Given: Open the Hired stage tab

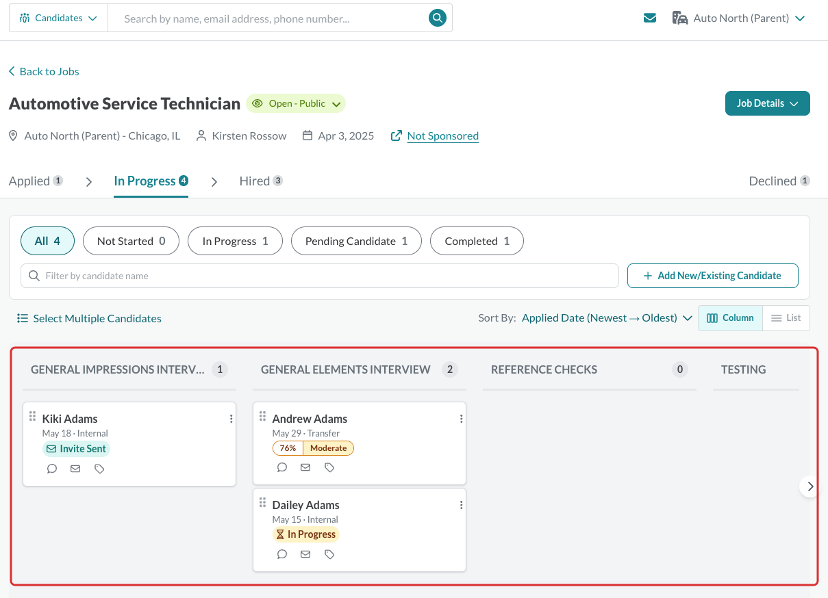Looking at the screenshot, I should point(261,181).
